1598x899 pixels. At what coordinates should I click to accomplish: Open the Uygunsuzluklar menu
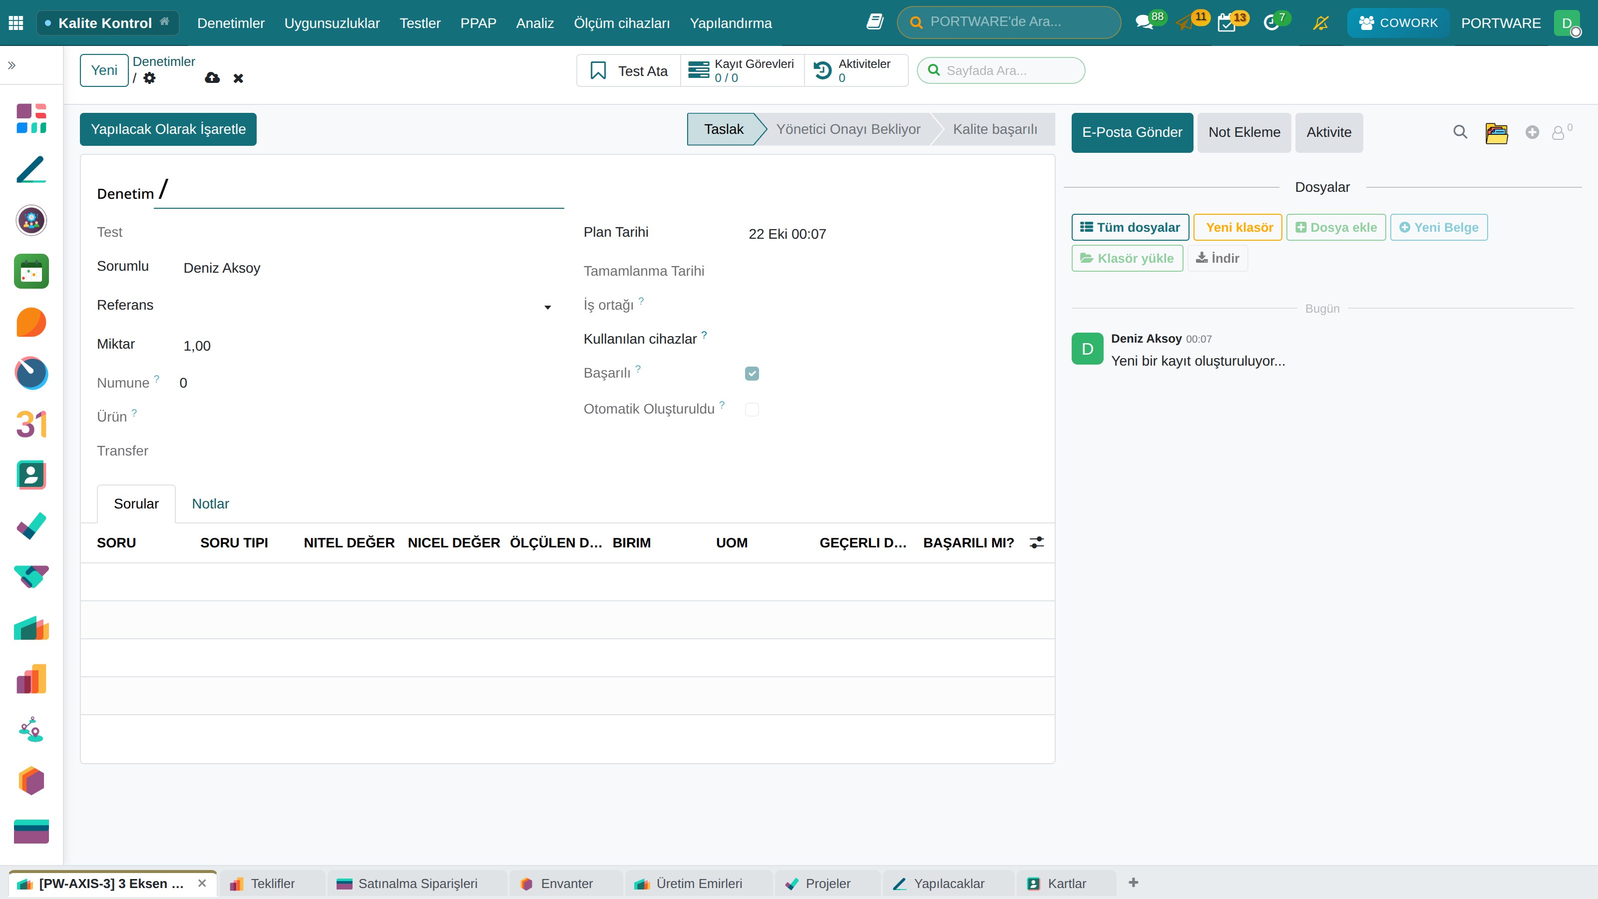(332, 23)
